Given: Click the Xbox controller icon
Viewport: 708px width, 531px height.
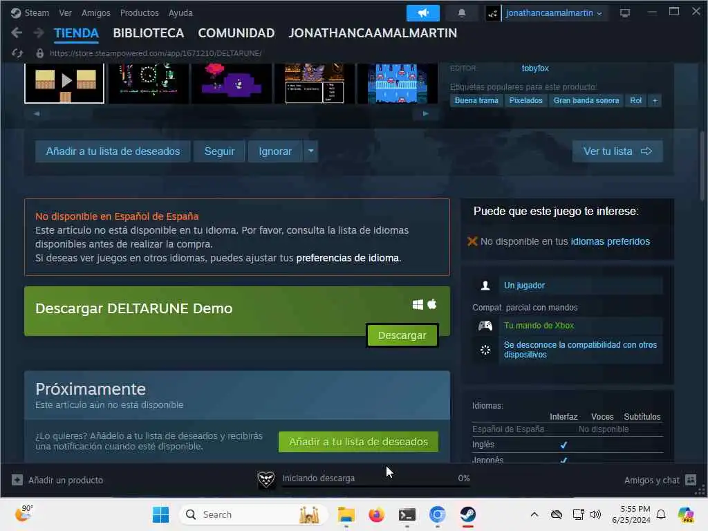Looking at the screenshot, I should click(x=485, y=326).
